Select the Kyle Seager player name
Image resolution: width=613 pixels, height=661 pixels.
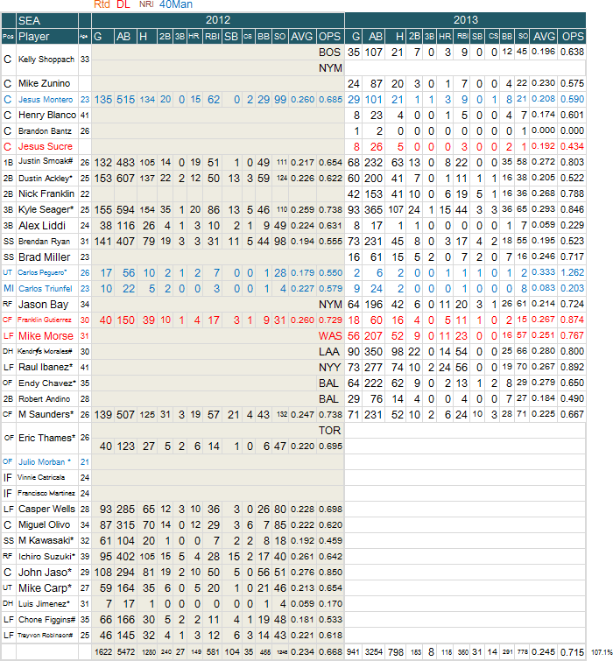(x=46, y=209)
